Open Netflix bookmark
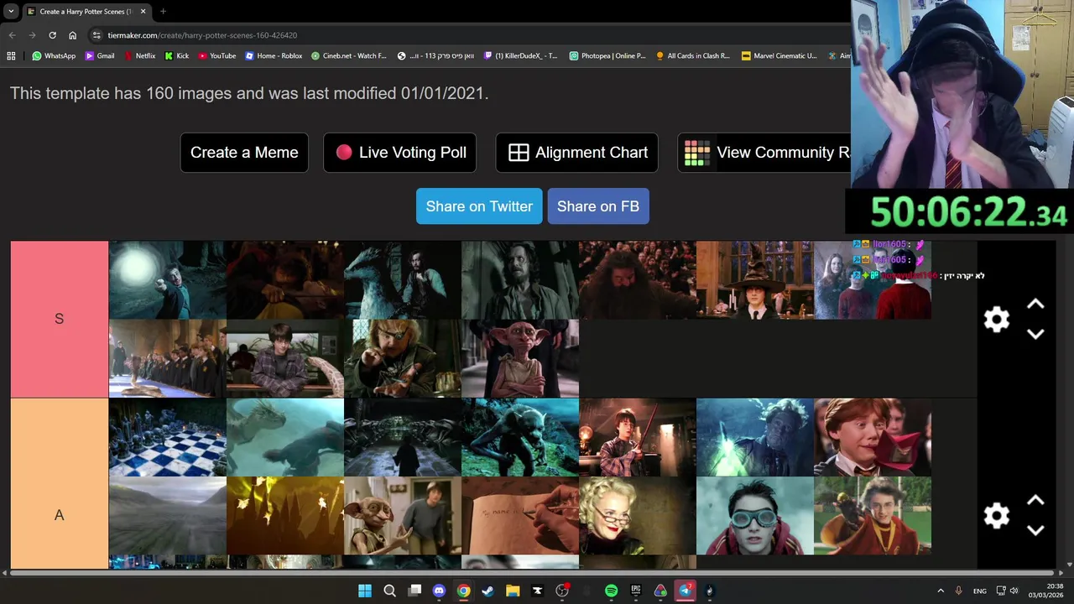 click(x=139, y=56)
